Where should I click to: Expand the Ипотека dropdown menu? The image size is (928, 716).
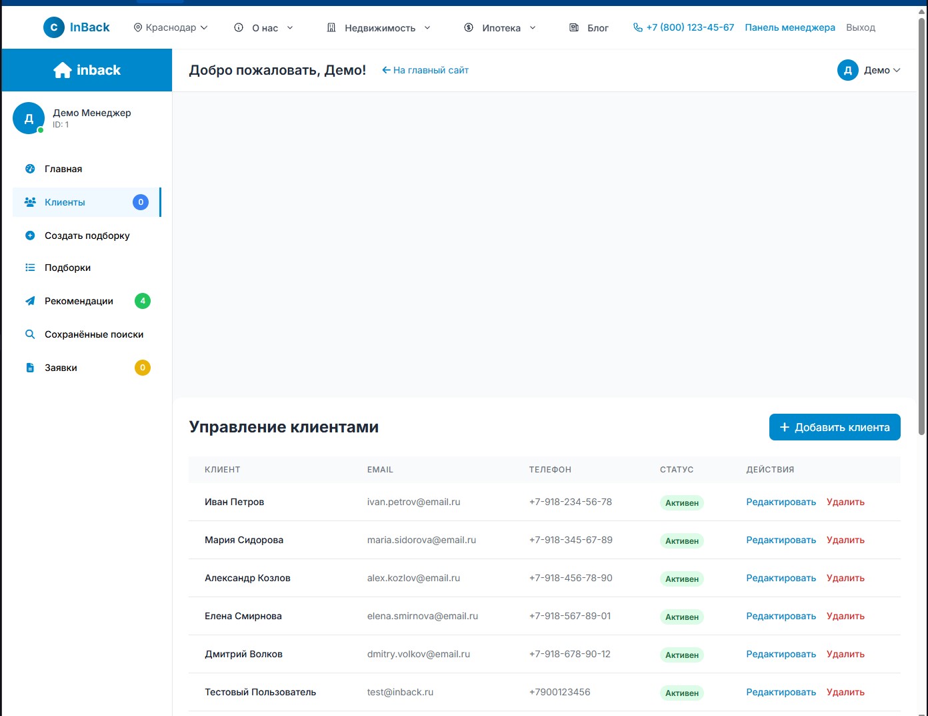500,28
